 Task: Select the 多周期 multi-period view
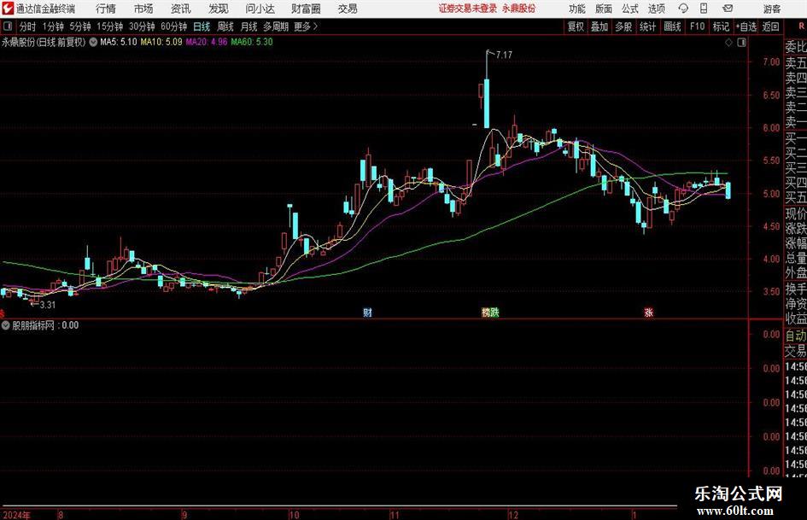pyautogui.click(x=276, y=26)
